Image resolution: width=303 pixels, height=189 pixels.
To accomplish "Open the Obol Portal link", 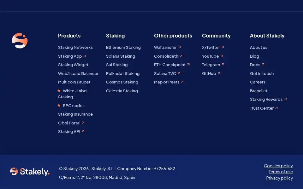I will [69, 123].
